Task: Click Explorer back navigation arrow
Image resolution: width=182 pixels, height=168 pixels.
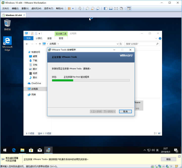Action: click(x=27, y=44)
